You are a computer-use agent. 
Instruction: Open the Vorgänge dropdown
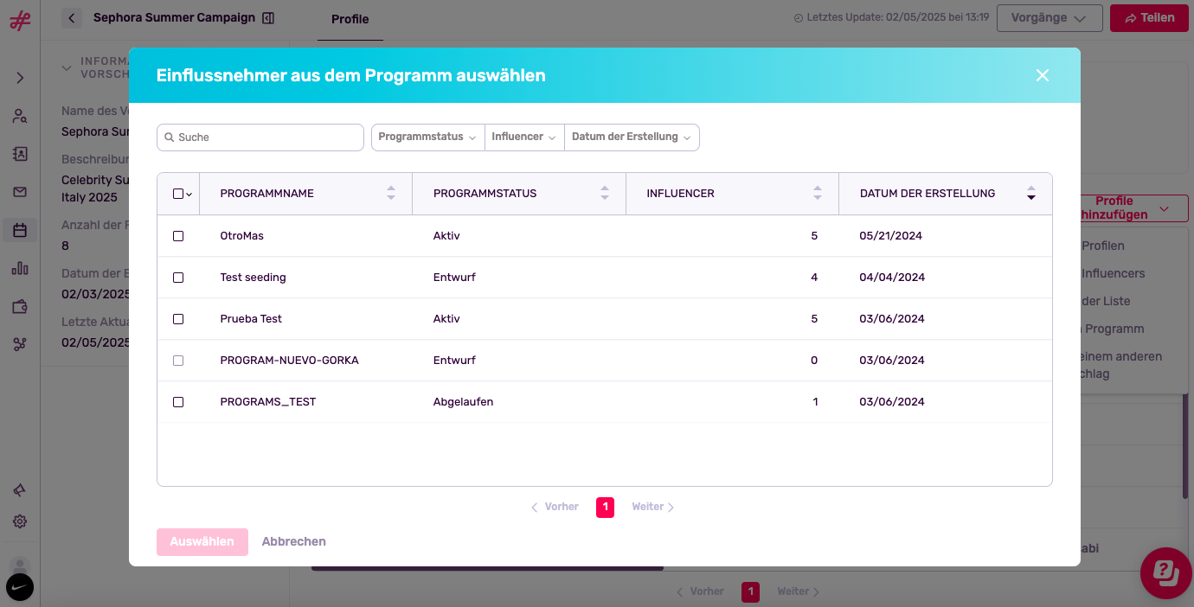point(1050,18)
